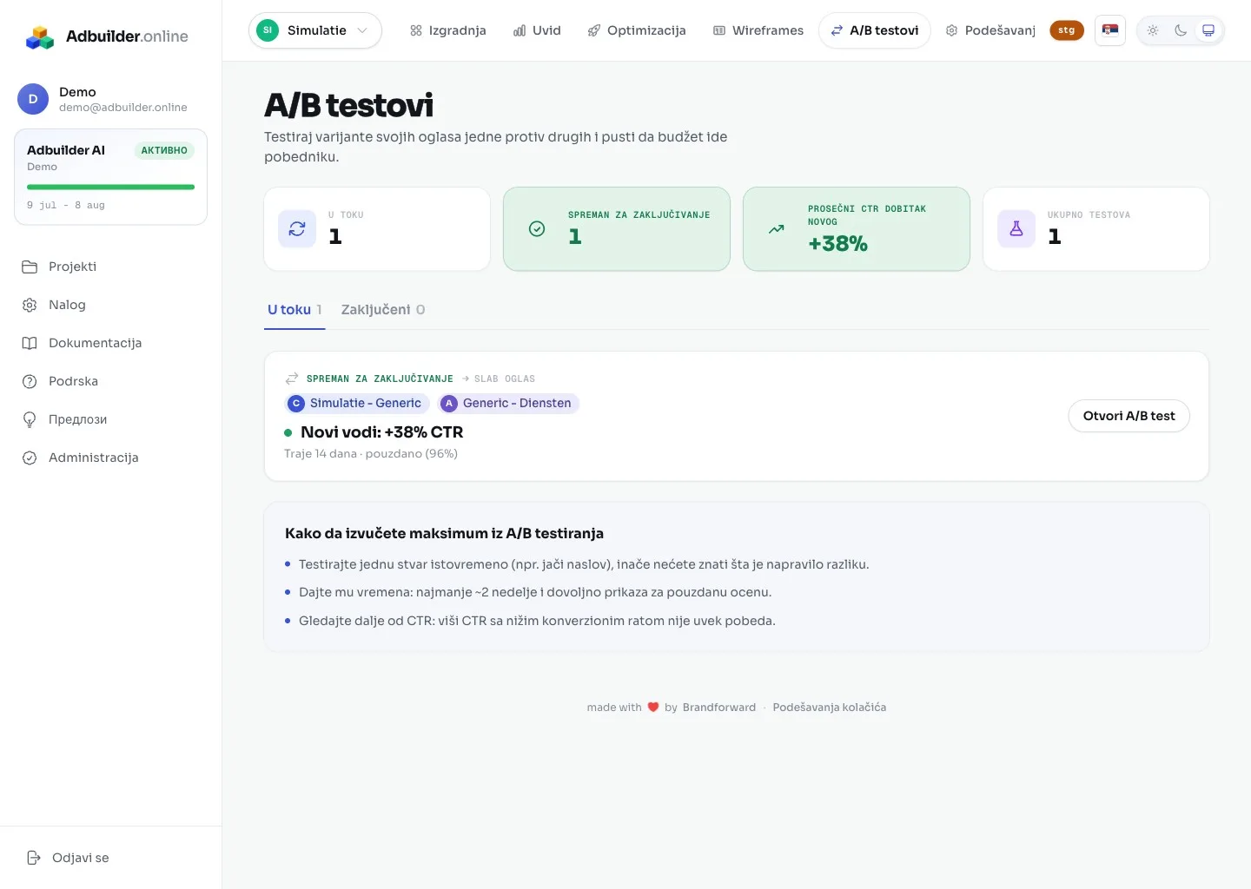Viewport: 1251px width, 889px height.
Task: Click the trending-up CTR dobitak icon
Action: point(777,229)
